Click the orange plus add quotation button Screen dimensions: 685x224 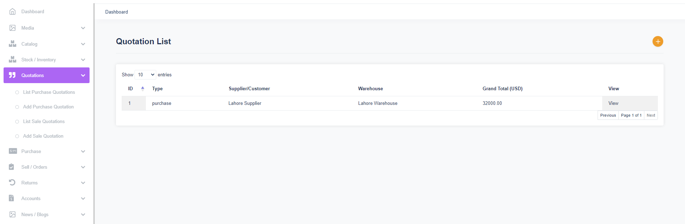tap(658, 41)
